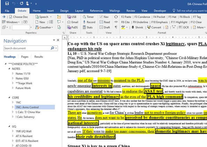Click the side-by-side pages icon next to Windows
Image resolution: width=207 pixels, height=147 pixels.
[25, 22]
